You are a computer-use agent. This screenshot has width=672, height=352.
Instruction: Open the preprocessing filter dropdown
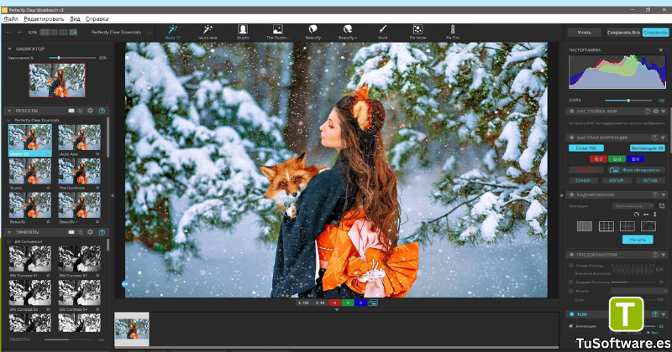(639, 291)
